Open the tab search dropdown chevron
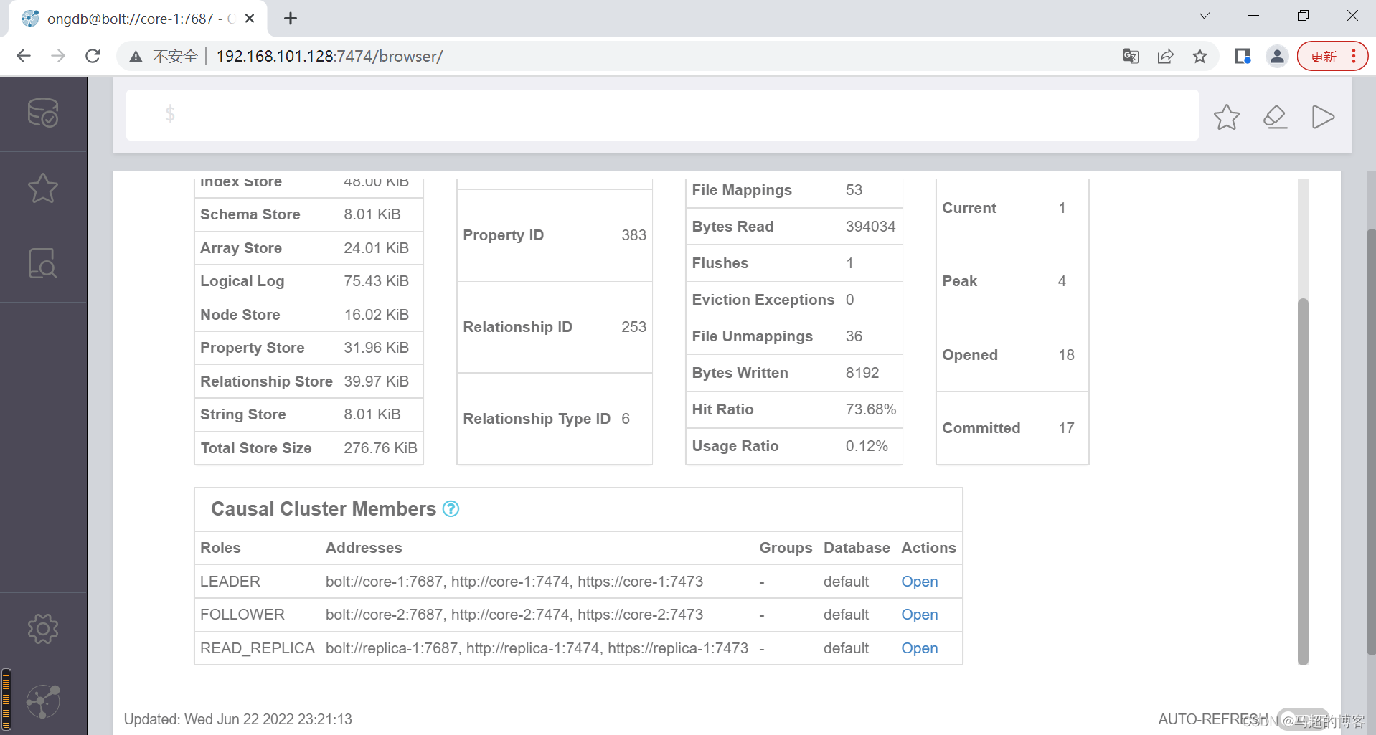Screen dimensions: 1376x735 click(x=1205, y=16)
